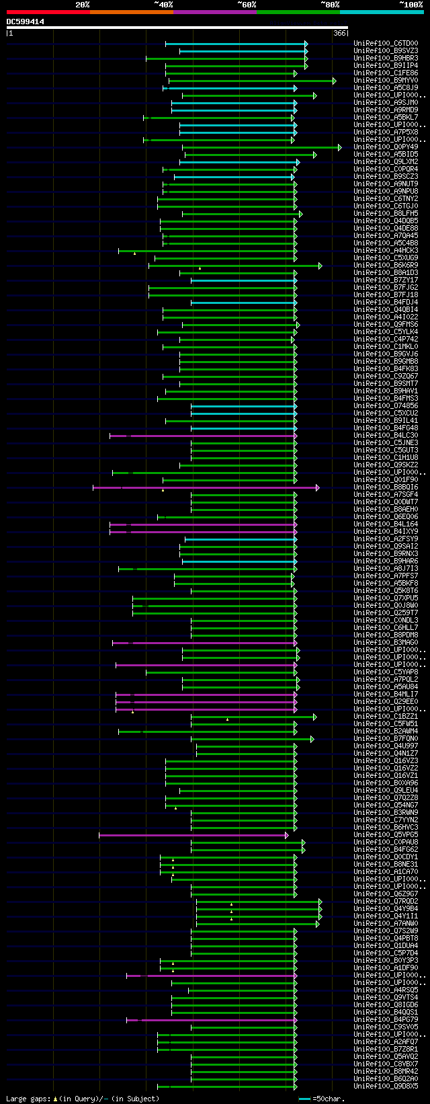Open hit UniRef100_C6TD00

click(x=386, y=44)
